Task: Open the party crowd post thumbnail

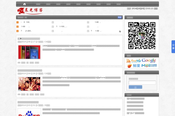Action: [x=29, y=84]
